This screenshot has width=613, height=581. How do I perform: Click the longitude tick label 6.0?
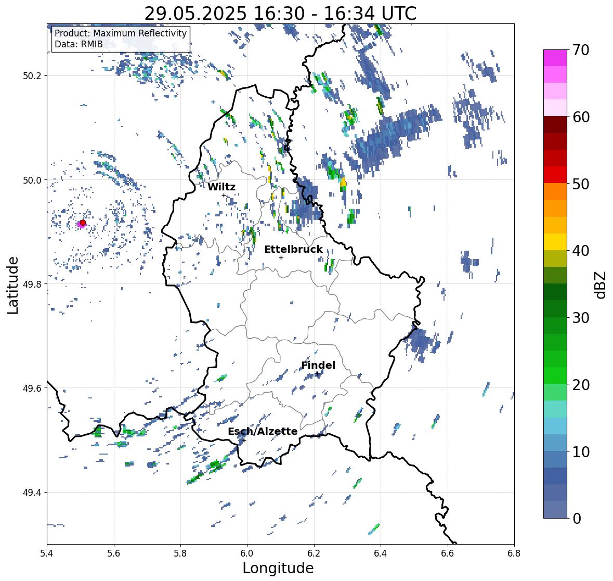click(247, 553)
